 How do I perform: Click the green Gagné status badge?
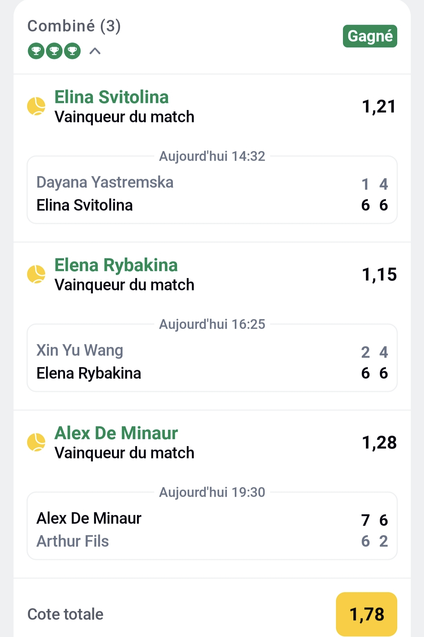point(370,36)
